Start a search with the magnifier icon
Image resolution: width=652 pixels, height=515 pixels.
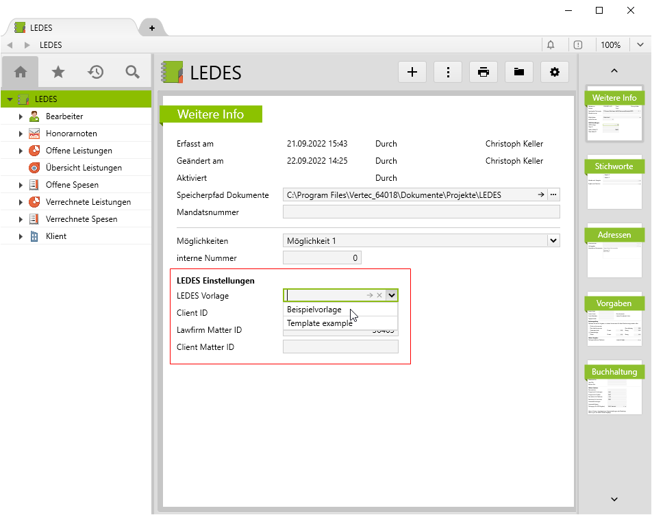(x=132, y=71)
